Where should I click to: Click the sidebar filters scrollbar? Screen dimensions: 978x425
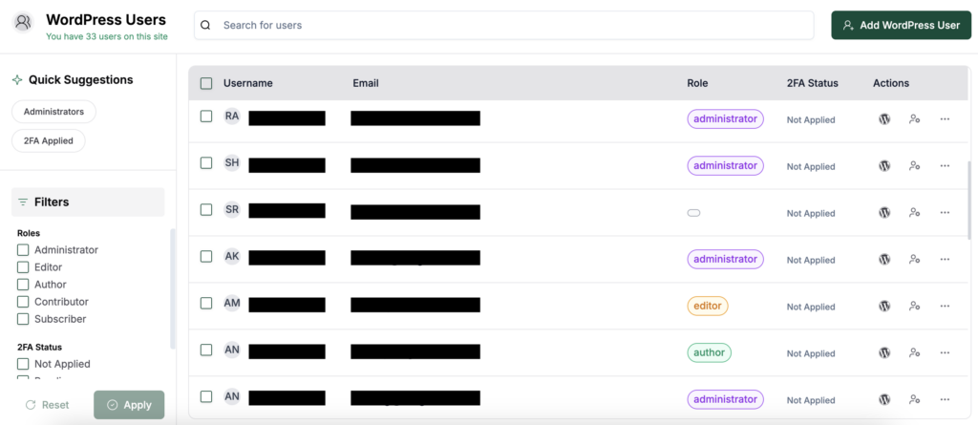pyautogui.click(x=173, y=288)
